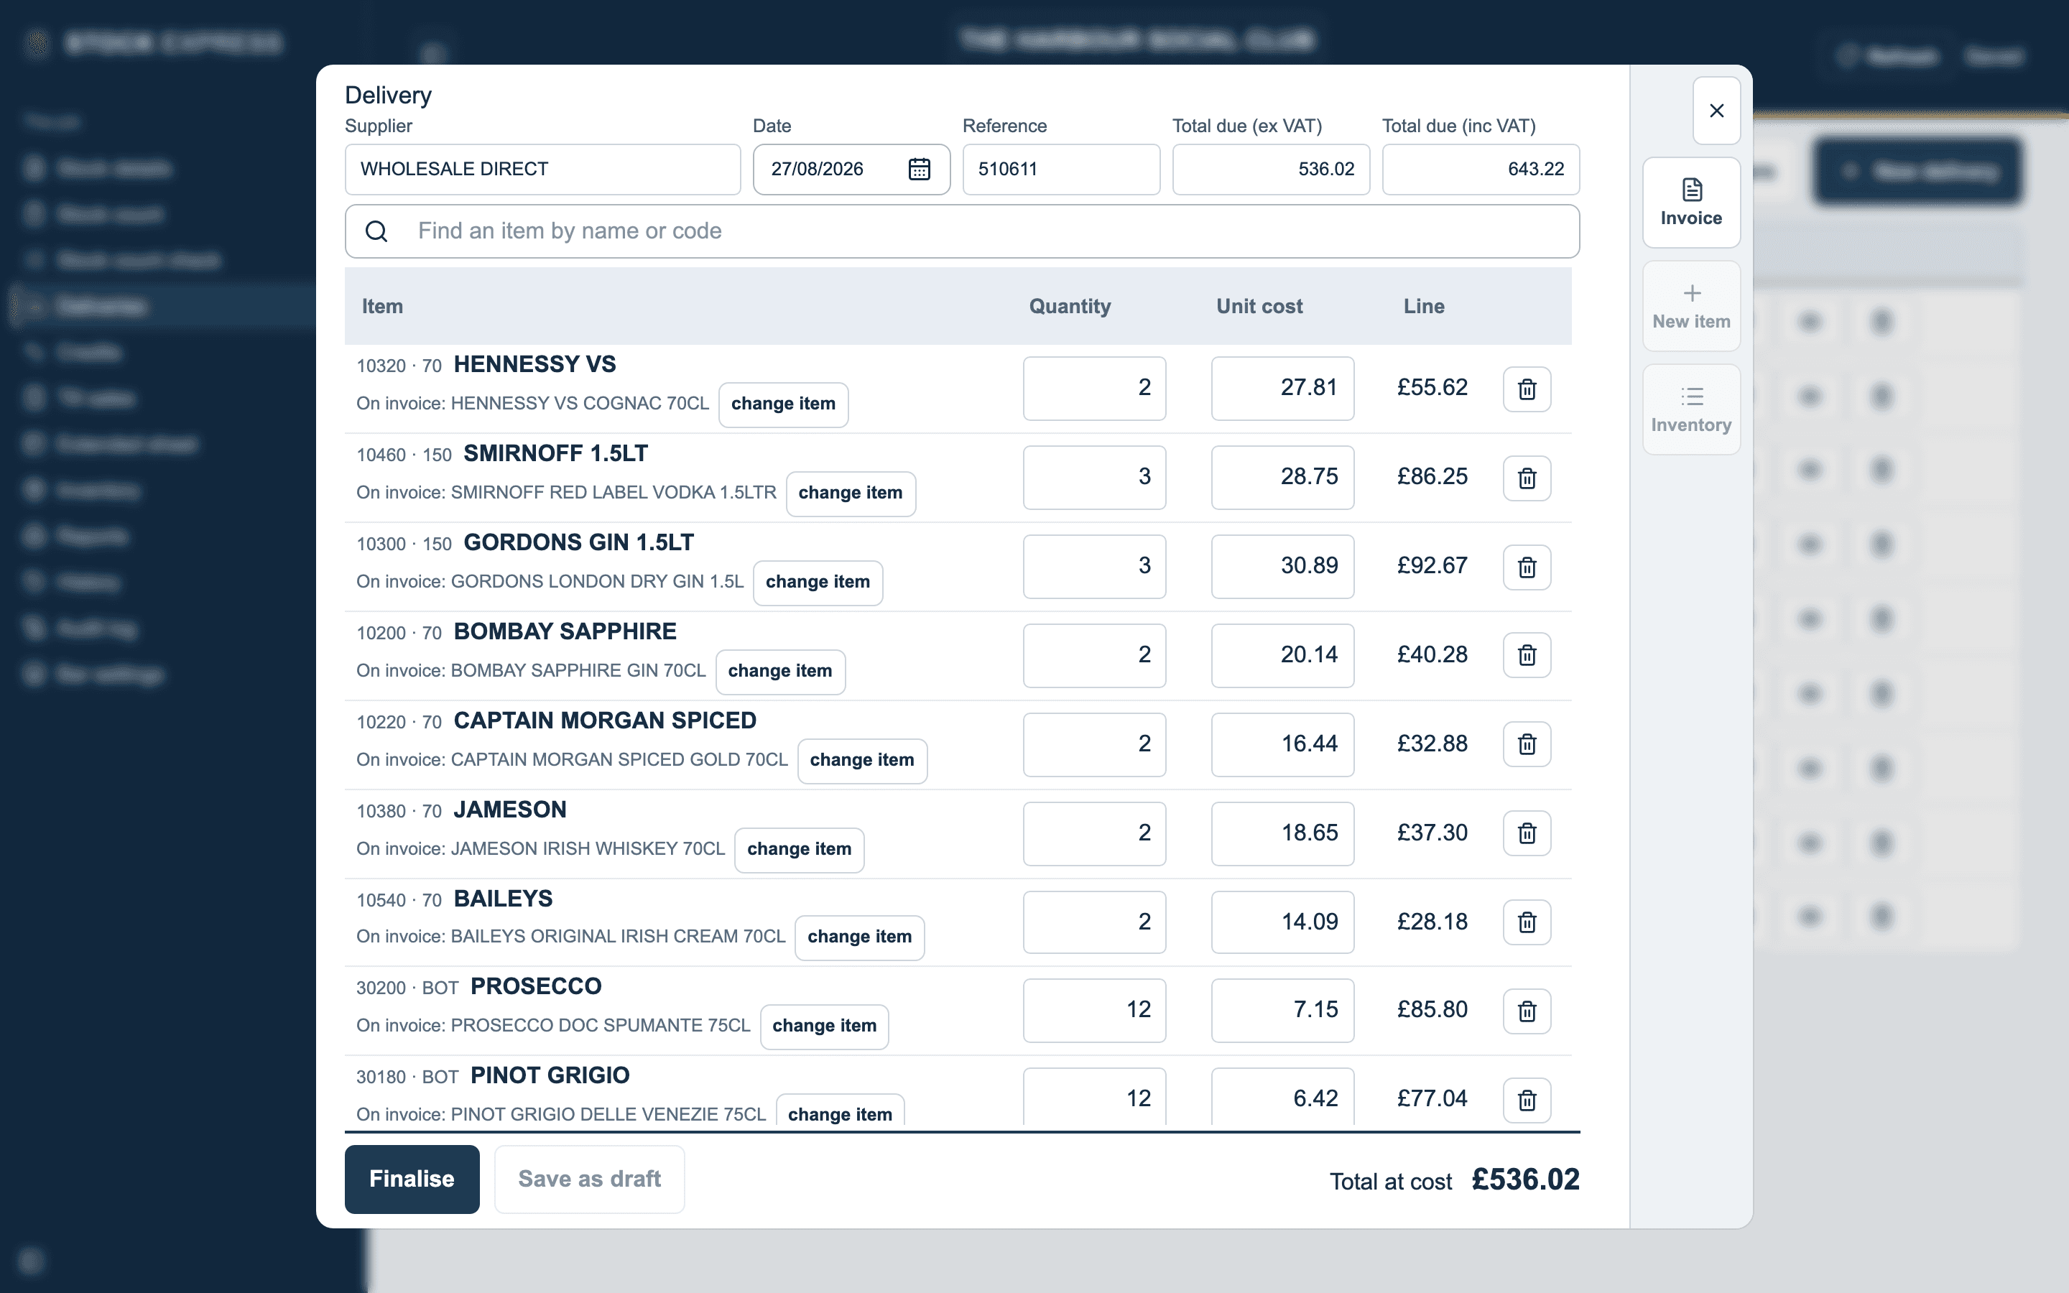Viewport: 2069px width, 1293px height.
Task: Edit Hennessy VS quantity
Action: pyautogui.click(x=1094, y=388)
